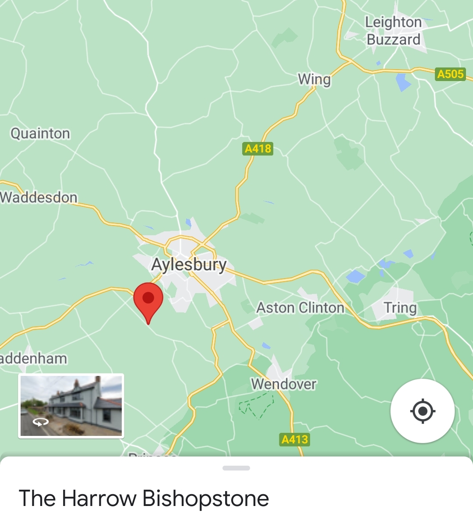The height and width of the screenshot is (513, 473).
Task: Tap the Leighton Buzzard town label
Action: point(394,31)
